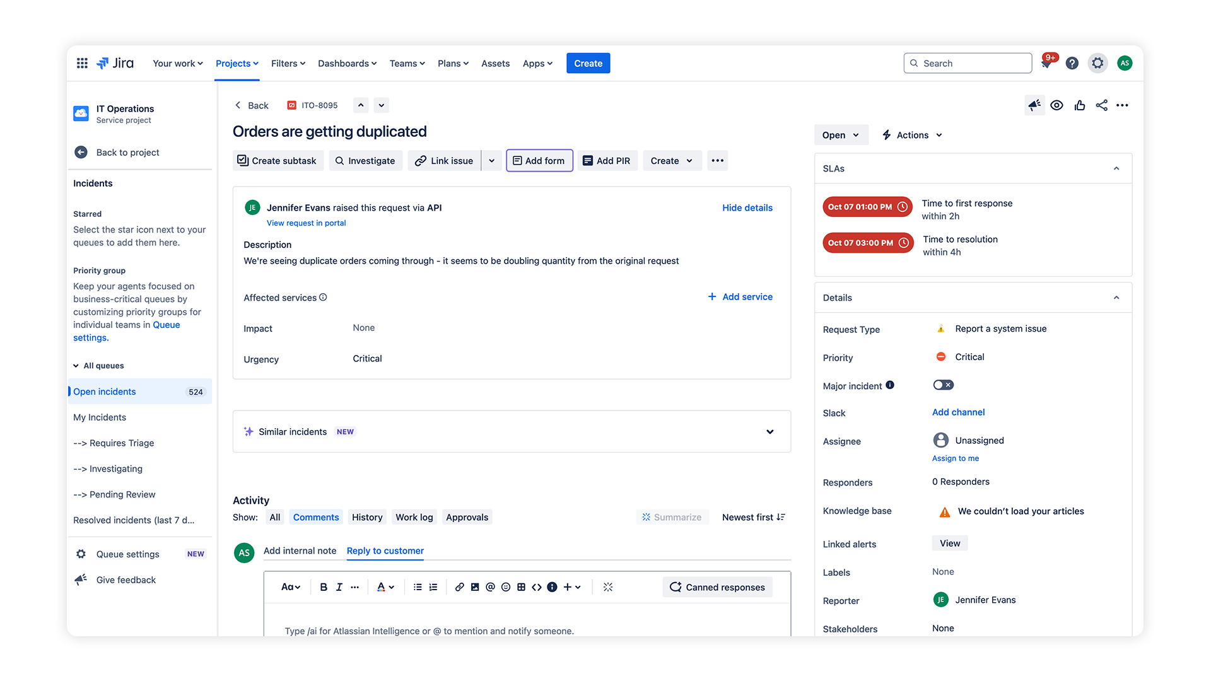Click the Assign to me link
This screenshot has height=681, width=1211.
click(x=955, y=458)
